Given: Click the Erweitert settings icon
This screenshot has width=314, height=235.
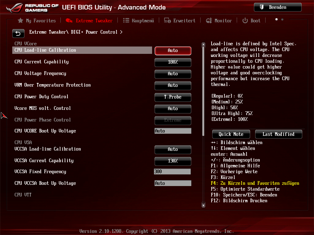Looking at the screenshot, I should [167, 21].
